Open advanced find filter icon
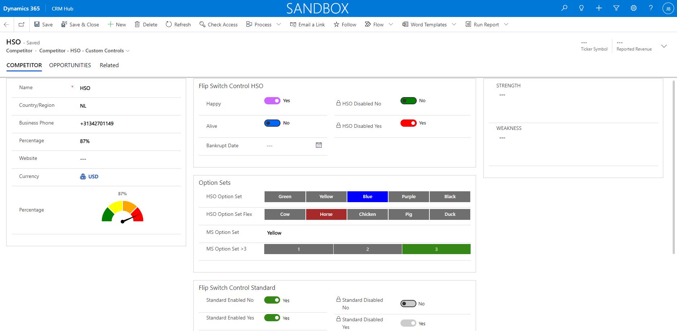 click(616, 8)
